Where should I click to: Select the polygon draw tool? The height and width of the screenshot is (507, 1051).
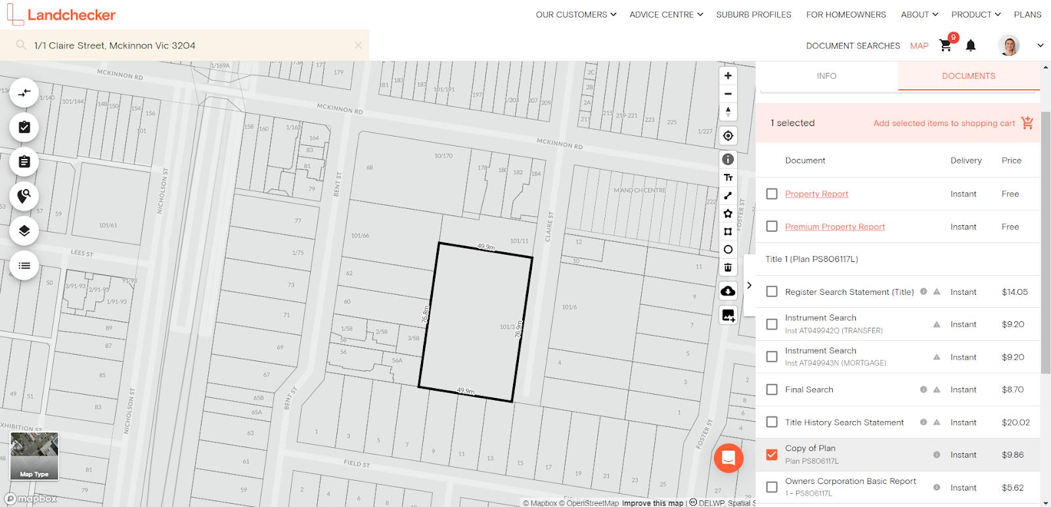click(728, 213)
